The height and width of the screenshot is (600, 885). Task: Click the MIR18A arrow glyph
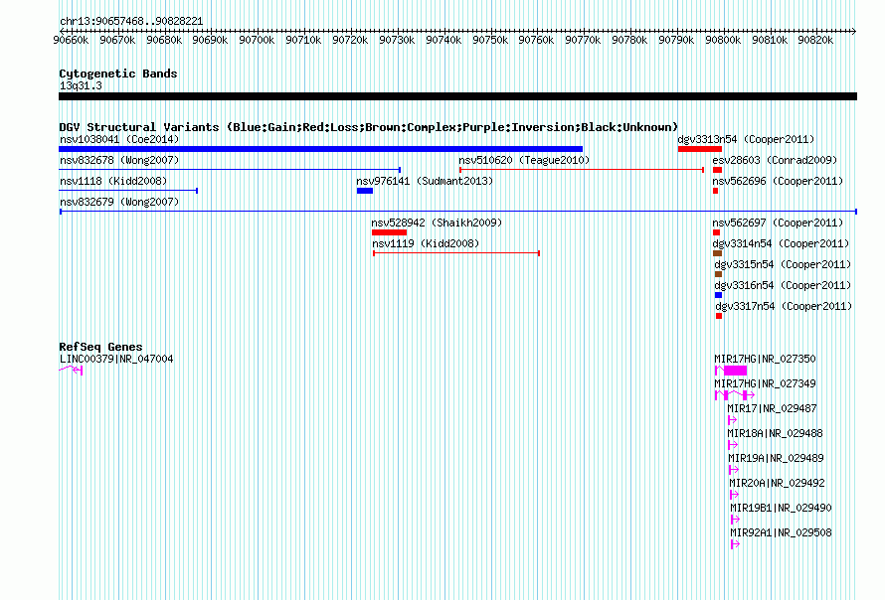733,445
